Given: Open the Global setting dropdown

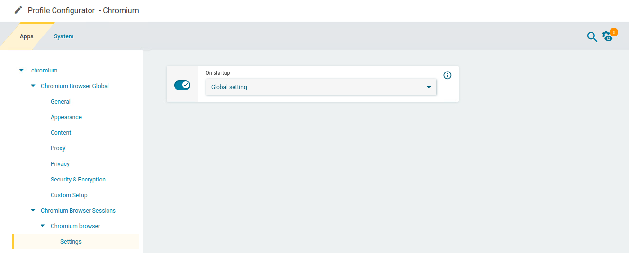Looking at the screenshot, I should [x=321, y=87].
